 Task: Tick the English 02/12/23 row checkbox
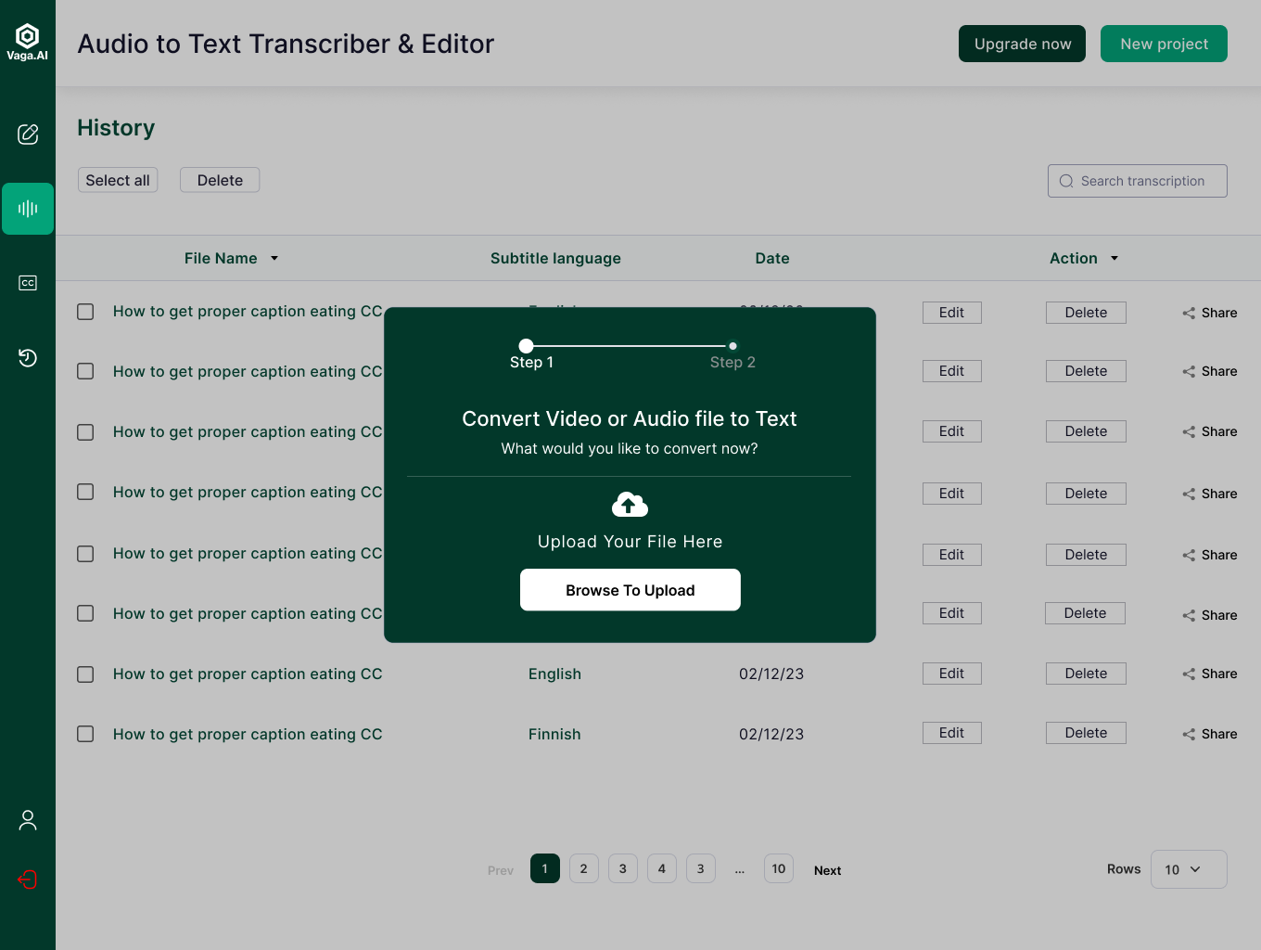(85, 674)
